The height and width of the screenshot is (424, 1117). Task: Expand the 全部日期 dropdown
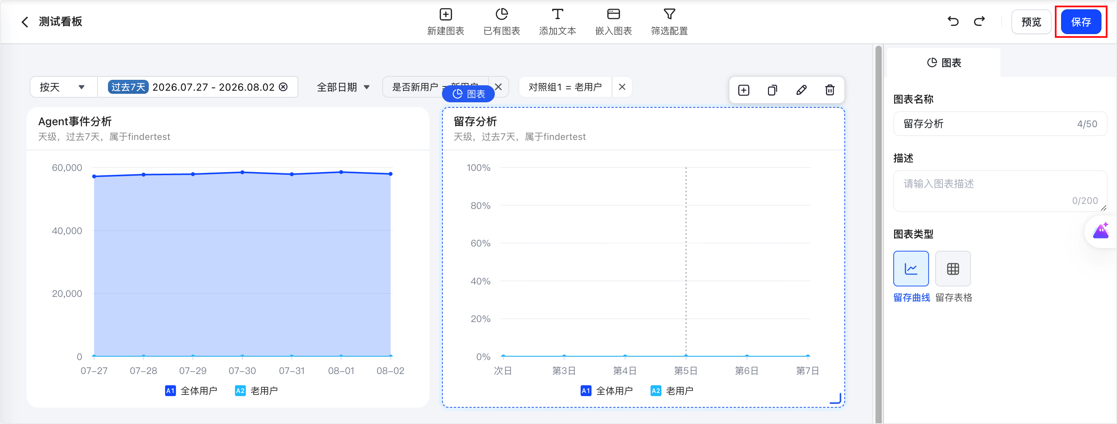pyautogui.click(x=343, y=87)
